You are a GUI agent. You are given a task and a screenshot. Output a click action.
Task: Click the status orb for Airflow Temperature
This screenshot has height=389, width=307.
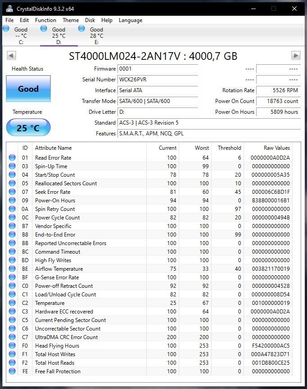(12, 268)
